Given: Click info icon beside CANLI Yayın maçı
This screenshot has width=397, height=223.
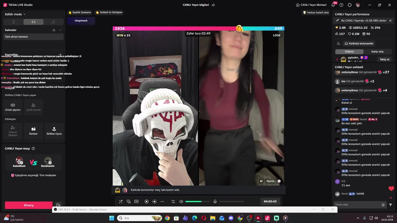Looking at the screenshot, I should [x=33, y=149].
